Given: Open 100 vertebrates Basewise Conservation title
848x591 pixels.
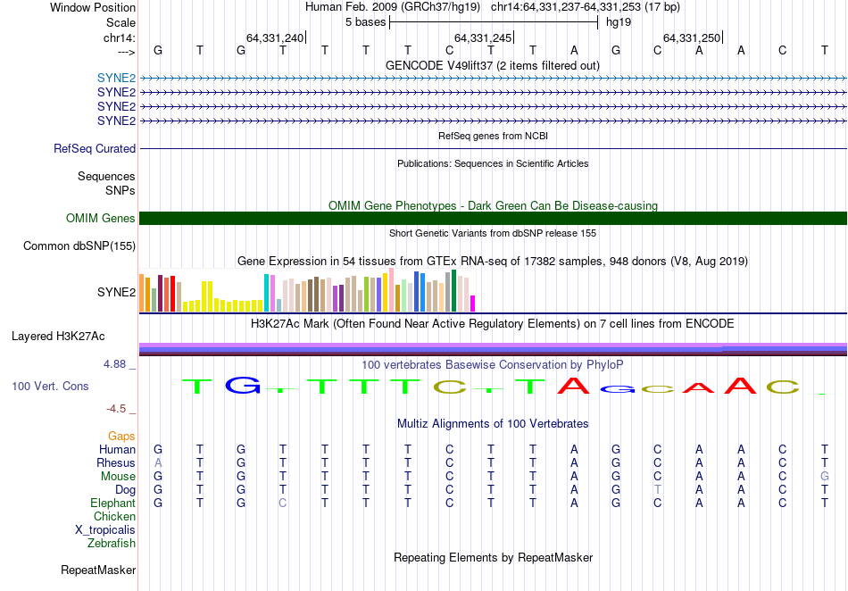Looking at the screenshot, I should (493, 364).
